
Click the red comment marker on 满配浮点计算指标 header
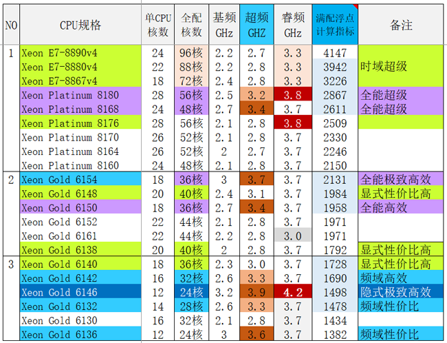[356, 6]
